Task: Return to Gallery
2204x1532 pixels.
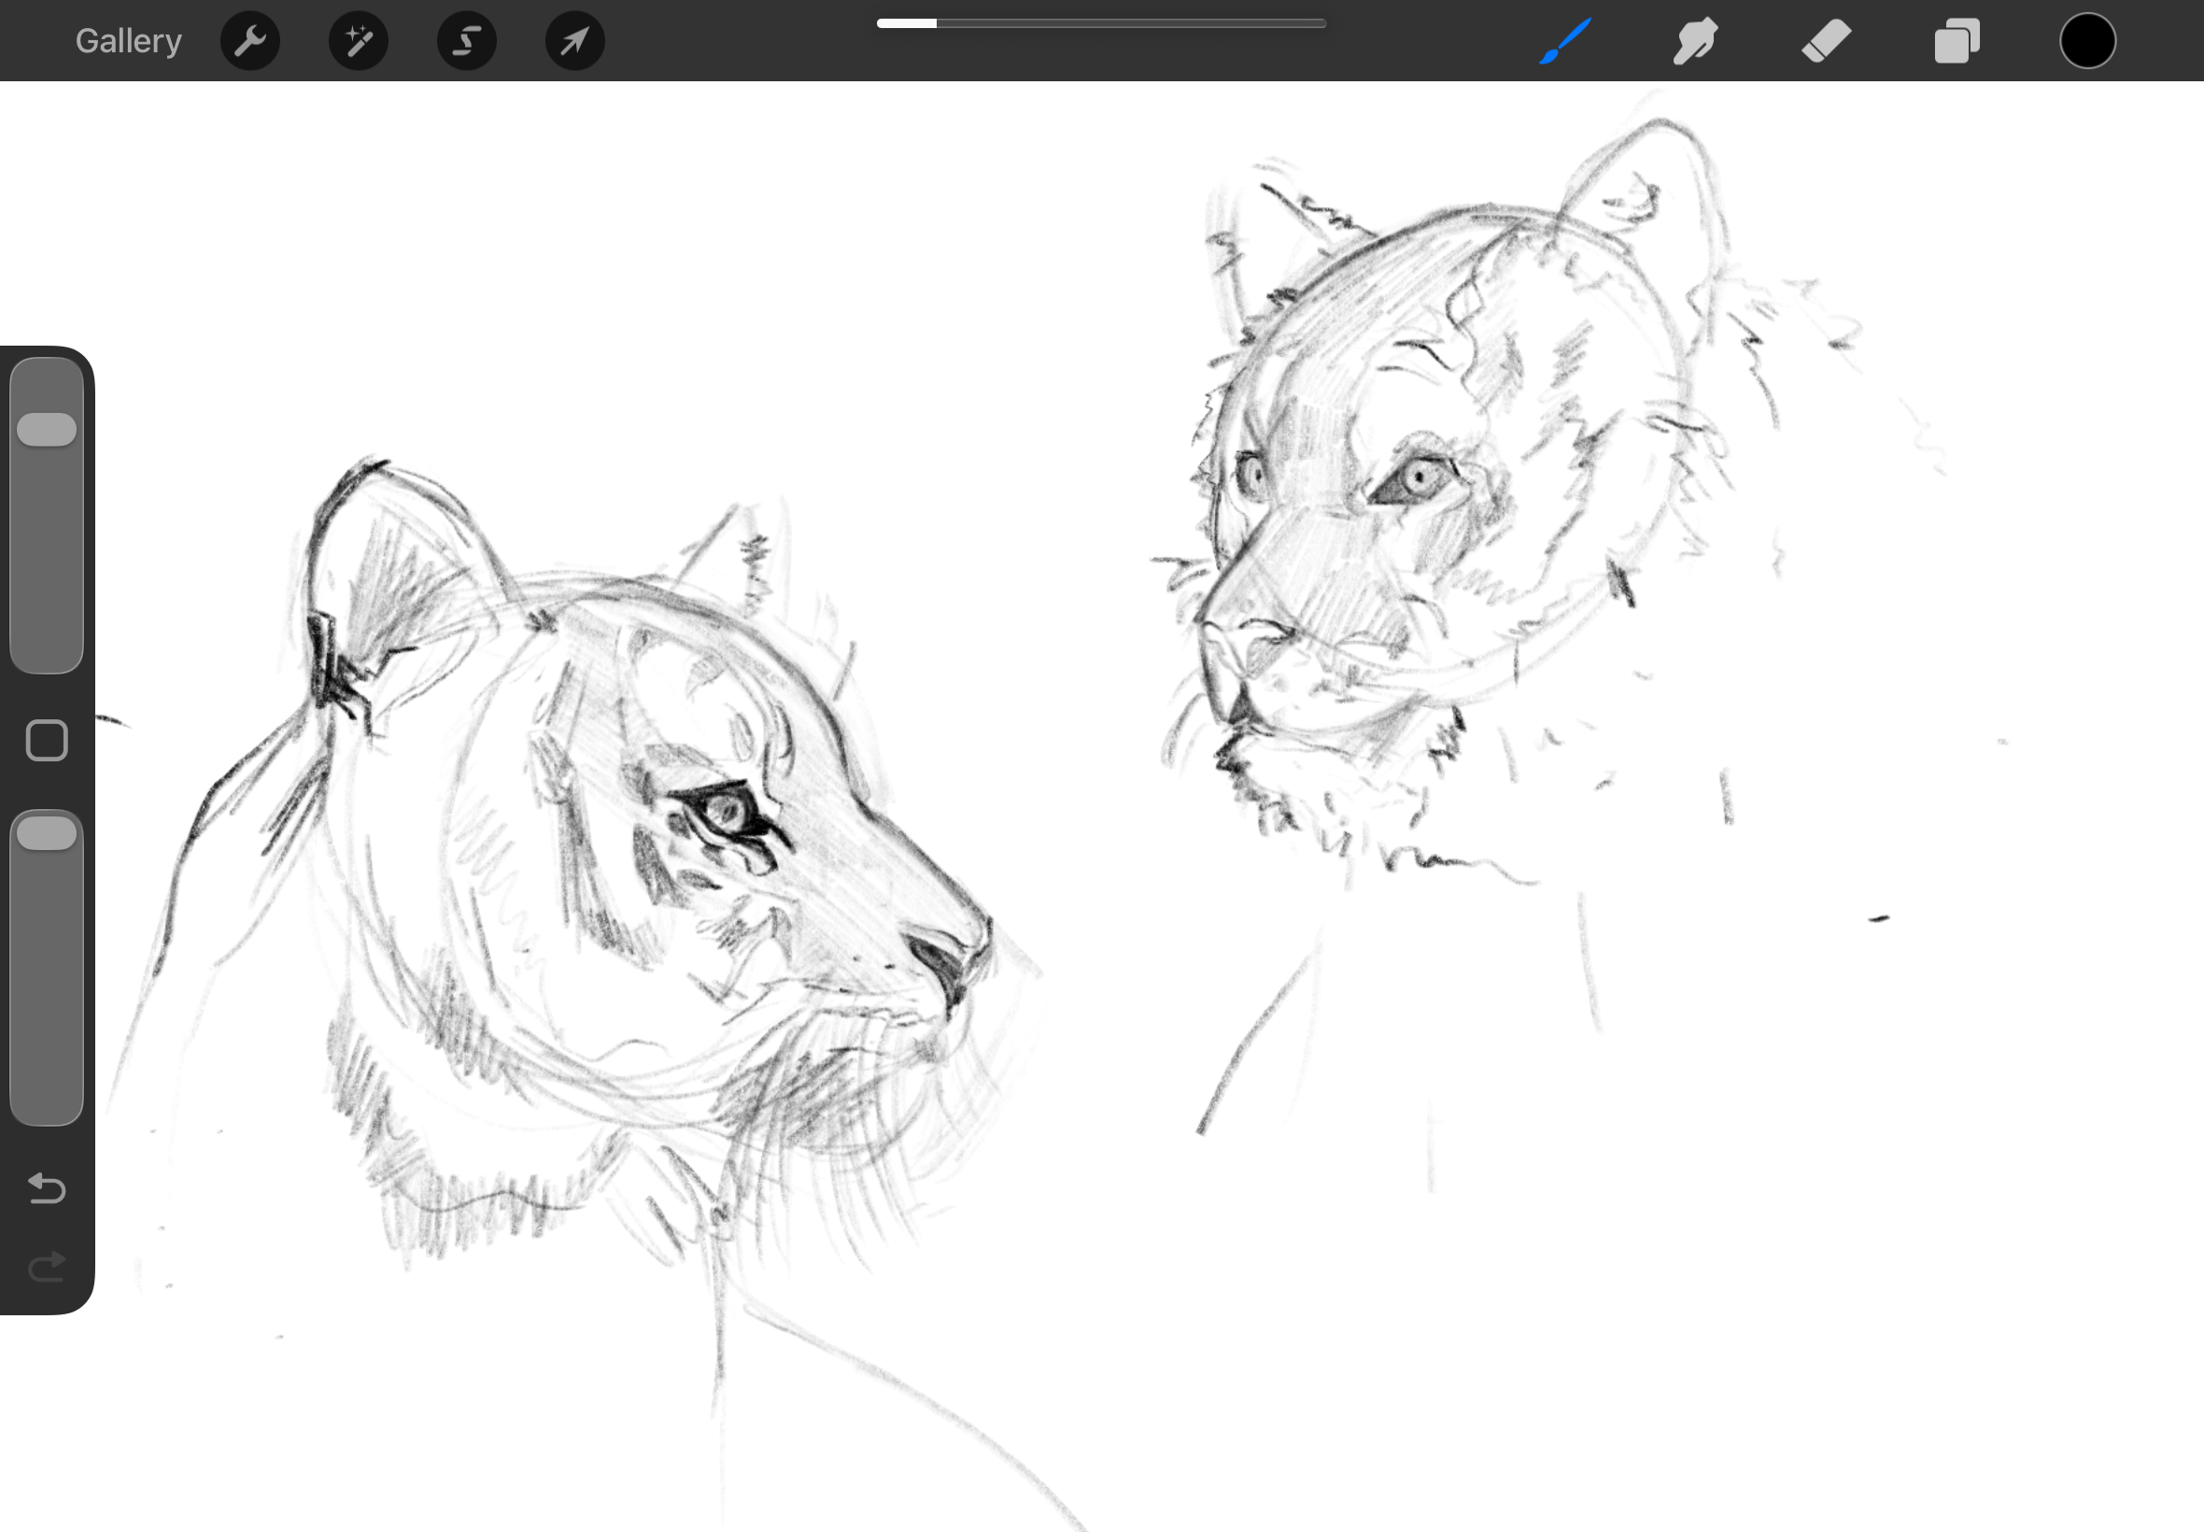Action: pyautogui.click(x=129, y=41)
